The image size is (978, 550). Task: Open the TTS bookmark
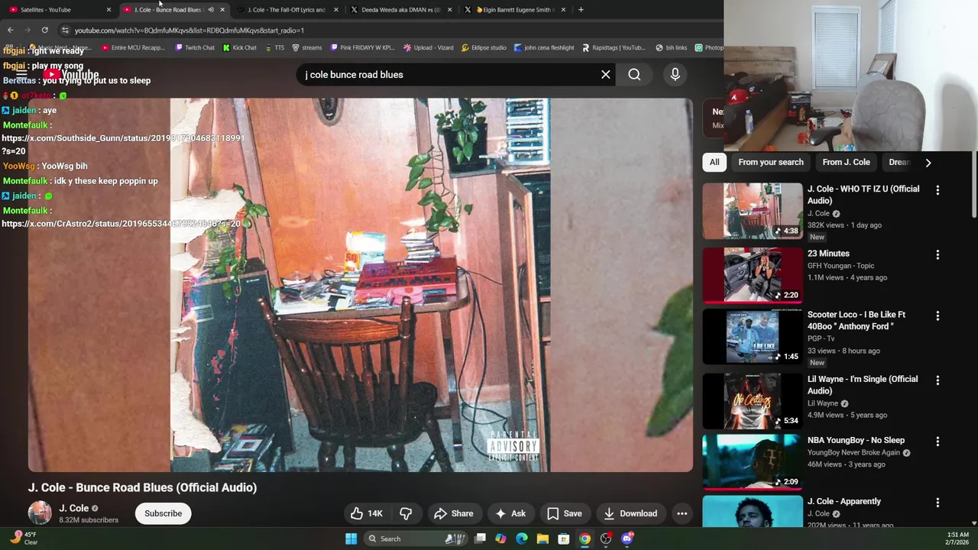[x=275, y=47]
